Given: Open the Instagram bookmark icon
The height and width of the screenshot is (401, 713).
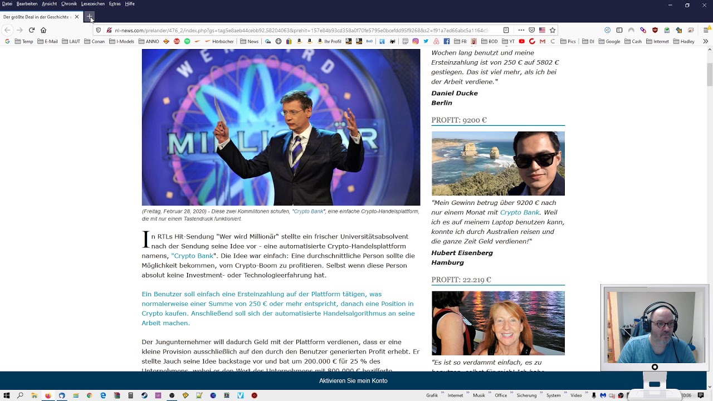Looking at the screenshot, I should 416,41.
